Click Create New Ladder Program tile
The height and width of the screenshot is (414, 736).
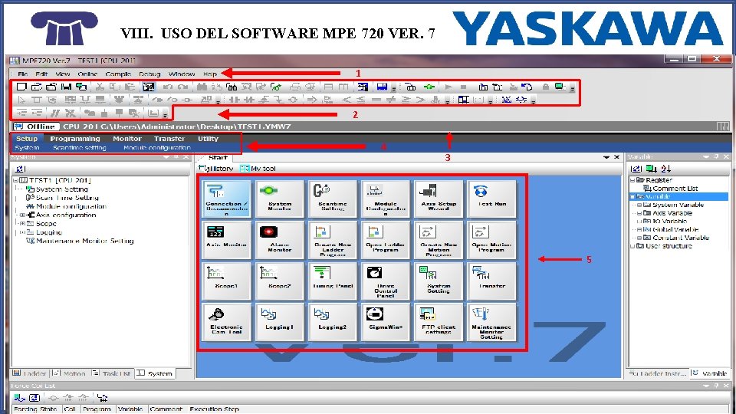(332, 240)
